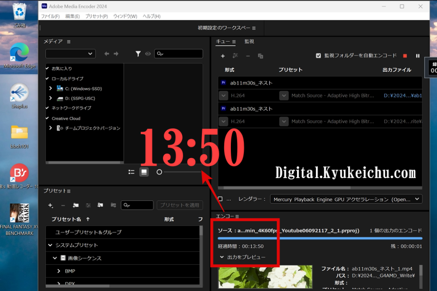The image size is (437, 291).
Task: Open the メディア panel menu icon
Action: tap(69, 42)
